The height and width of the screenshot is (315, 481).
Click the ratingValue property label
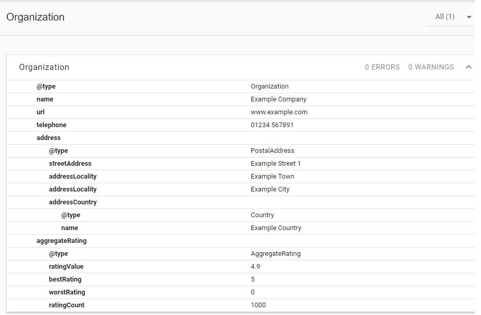[x=66, y=267]
